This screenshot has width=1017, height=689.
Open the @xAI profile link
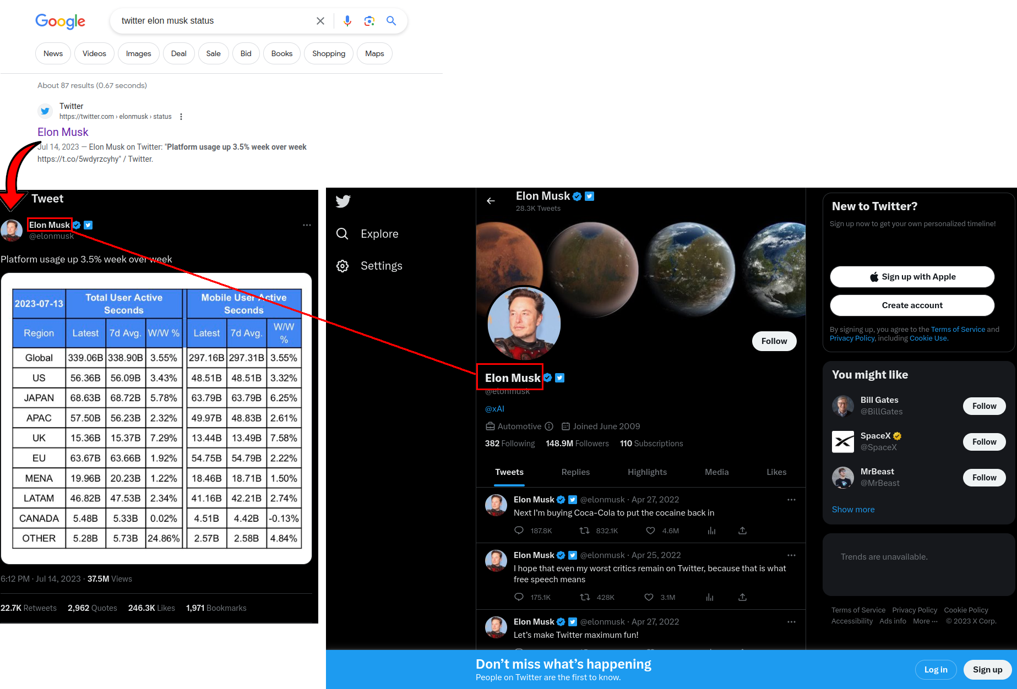(x=494, y=409)
